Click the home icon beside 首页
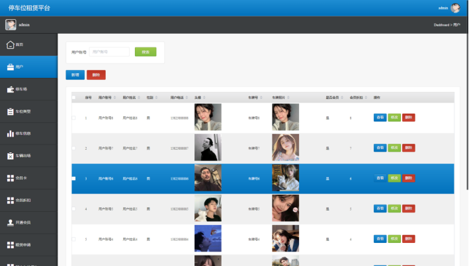This screenshot has width=469, height=266. [10, 45]
